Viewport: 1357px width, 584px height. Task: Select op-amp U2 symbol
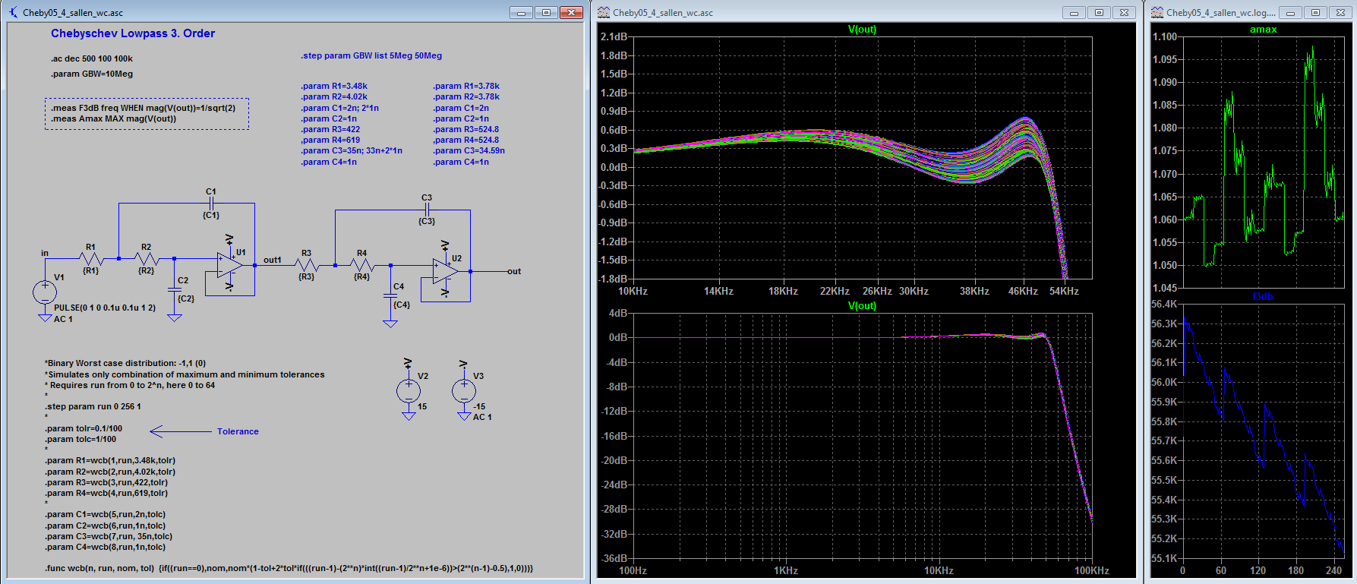(x=446, y=271)
